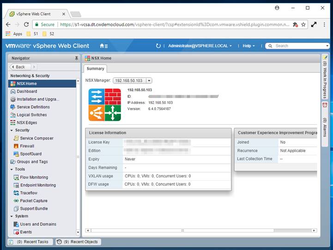Click the Expiry value Never

[130, 159]
